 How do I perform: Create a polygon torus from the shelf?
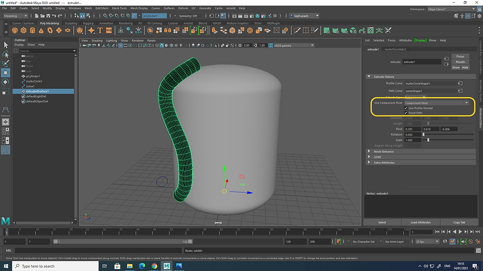pos(50,30)
